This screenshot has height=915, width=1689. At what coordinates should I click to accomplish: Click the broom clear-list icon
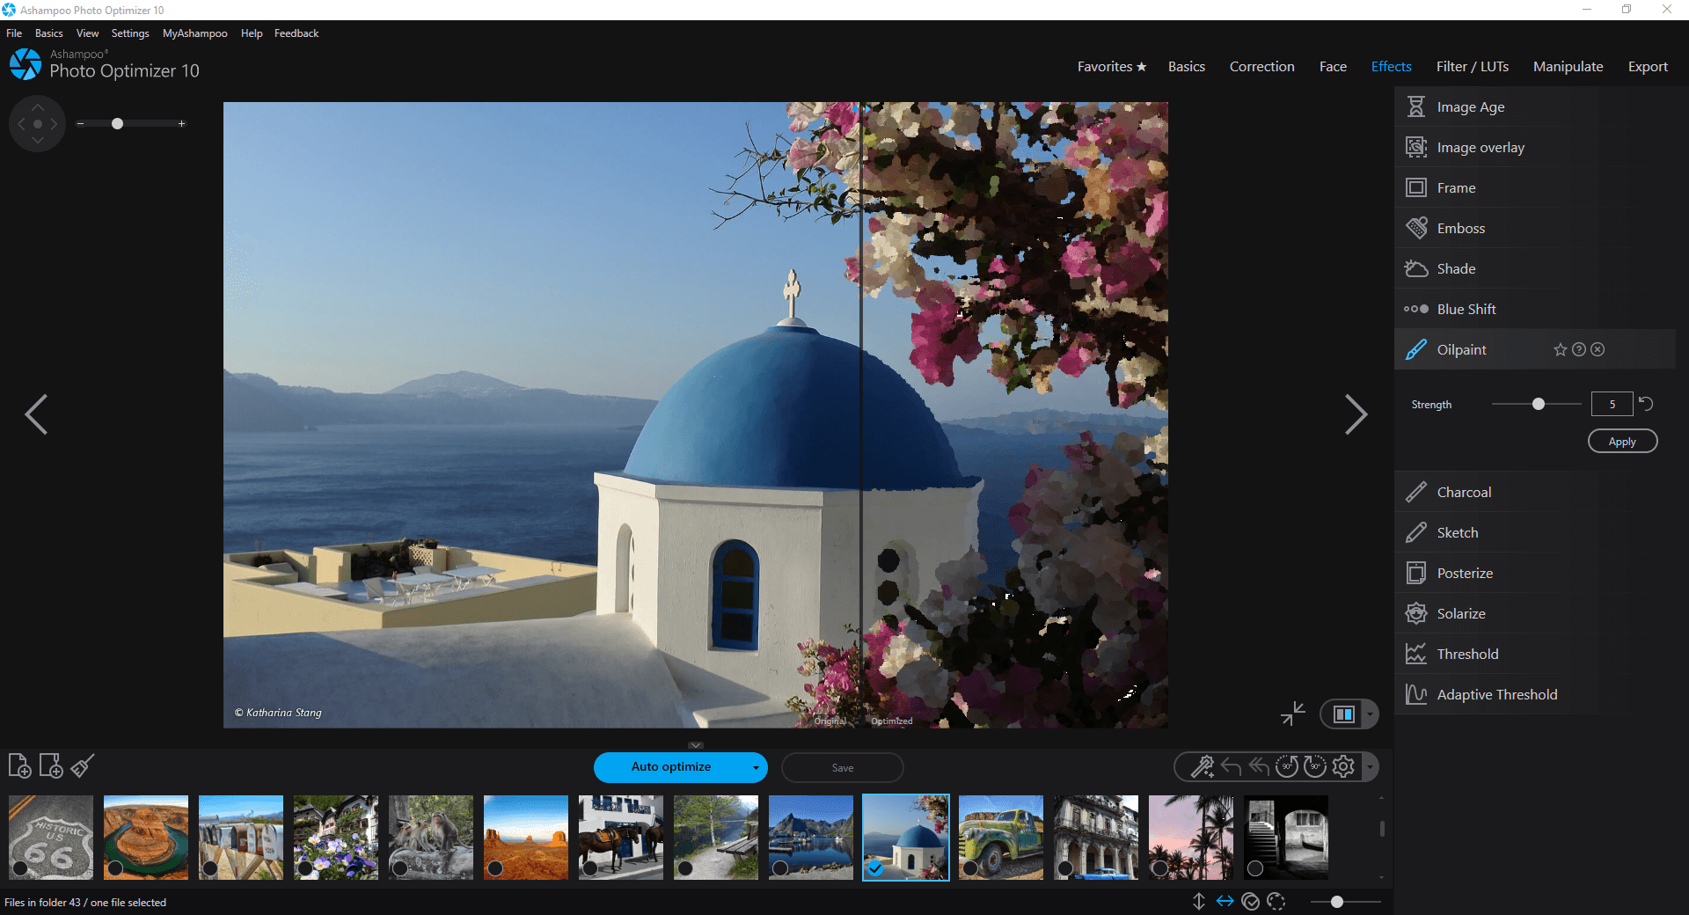click(83, 766)
